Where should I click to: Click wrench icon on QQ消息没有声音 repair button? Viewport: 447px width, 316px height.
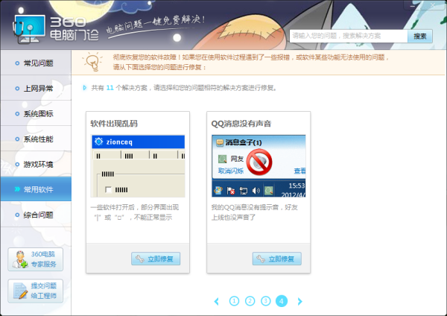coord(261,259)
